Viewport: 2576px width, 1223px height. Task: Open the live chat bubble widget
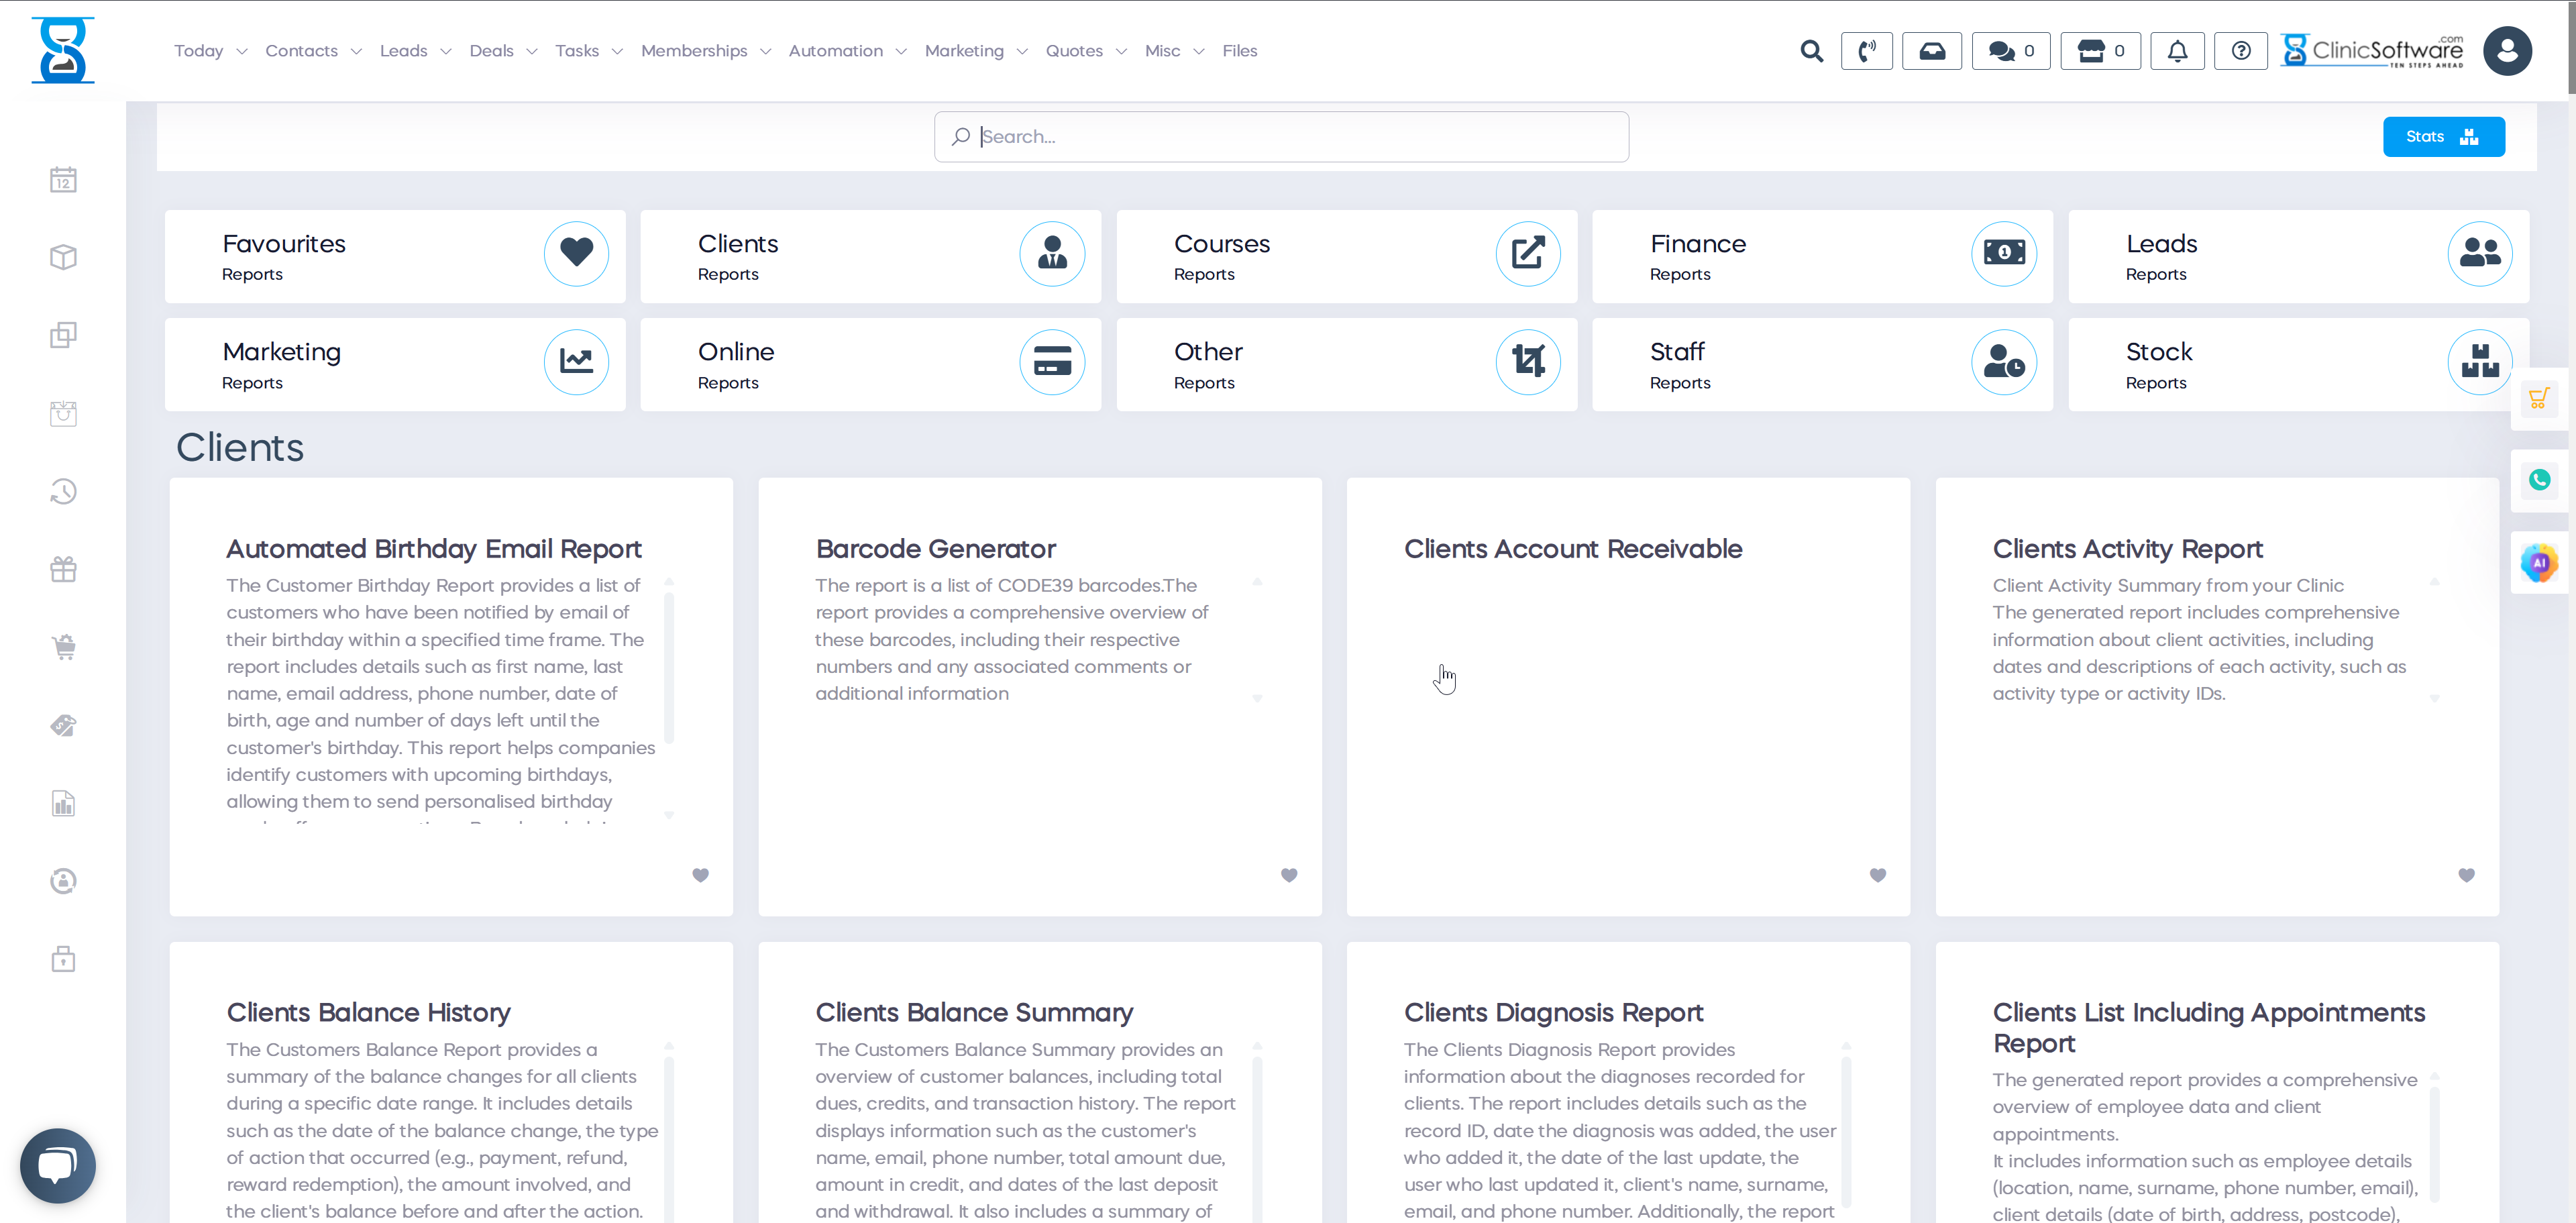click(x=57, y=1165)
